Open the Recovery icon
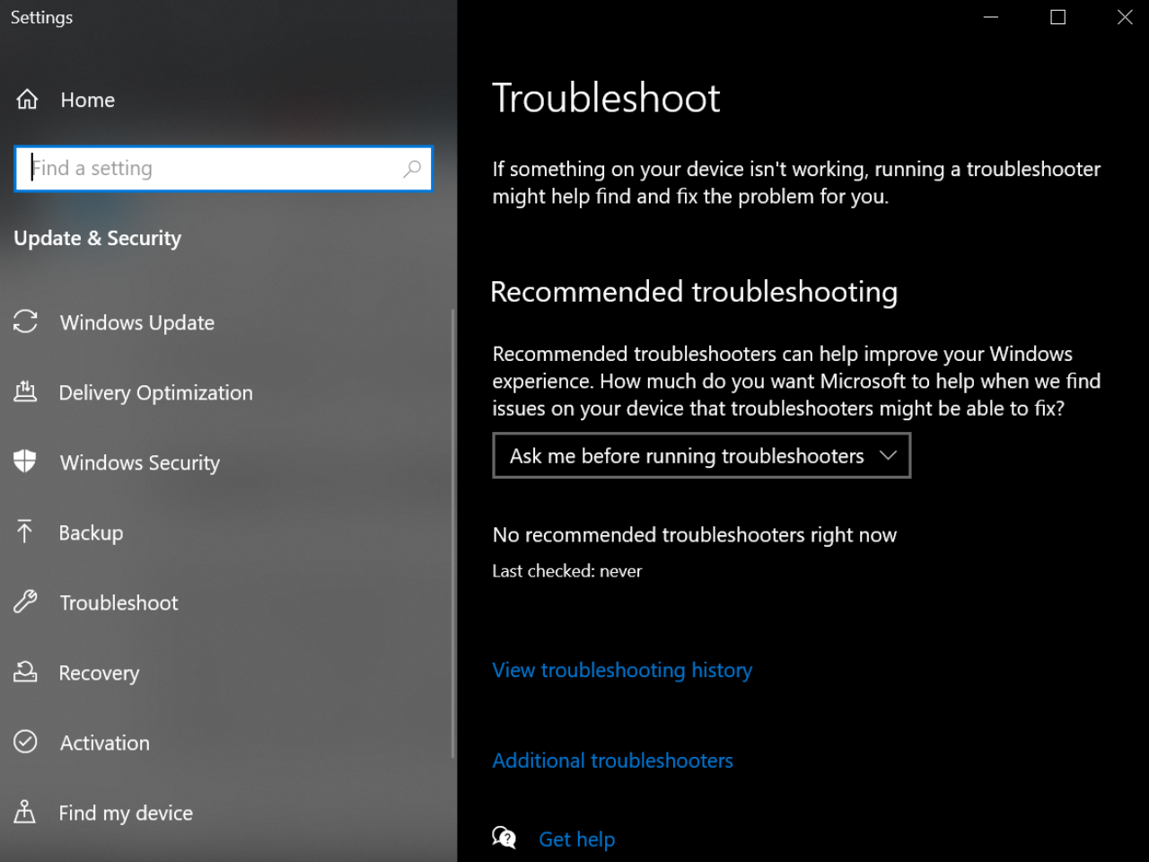The height and width of the screenshot is (862, 1149). 26,672
